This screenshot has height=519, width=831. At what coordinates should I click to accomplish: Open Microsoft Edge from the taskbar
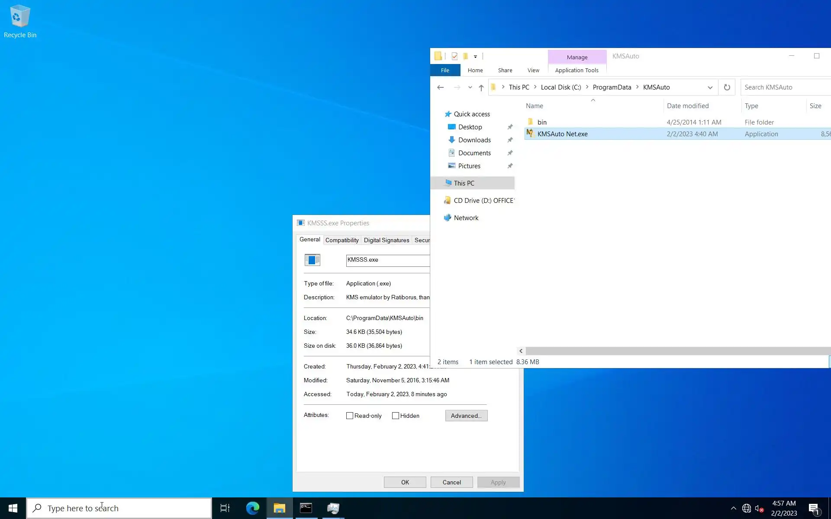click(x=252, y=508)
